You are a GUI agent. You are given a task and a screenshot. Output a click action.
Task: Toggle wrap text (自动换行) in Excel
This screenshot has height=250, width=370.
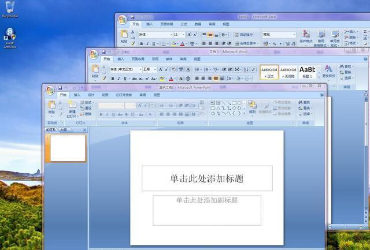pos(244,35)
